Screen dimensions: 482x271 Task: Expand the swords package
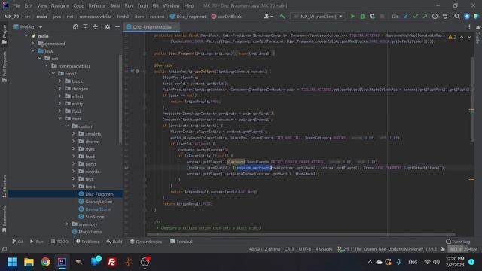tap(74, 172)
